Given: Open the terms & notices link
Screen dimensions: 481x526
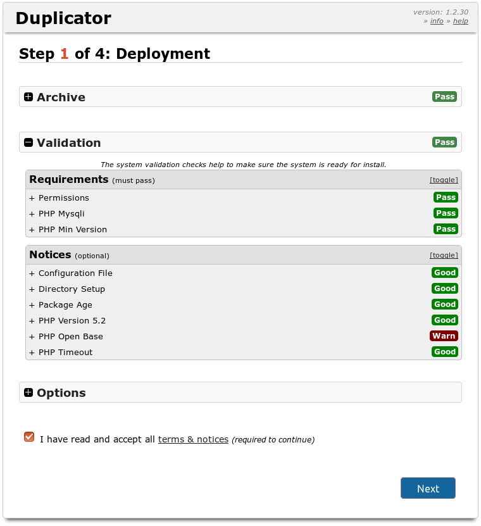Looking at the screenshot, I should 193,439.
